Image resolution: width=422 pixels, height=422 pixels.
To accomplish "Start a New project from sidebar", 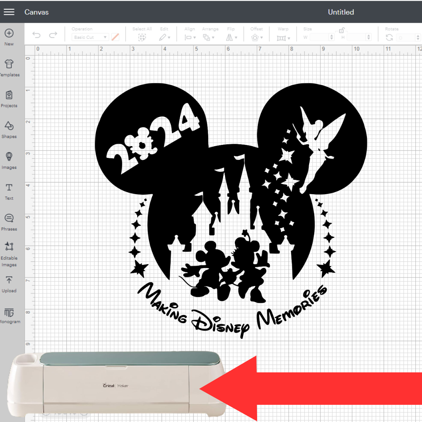I will click(x=9, y=37).
